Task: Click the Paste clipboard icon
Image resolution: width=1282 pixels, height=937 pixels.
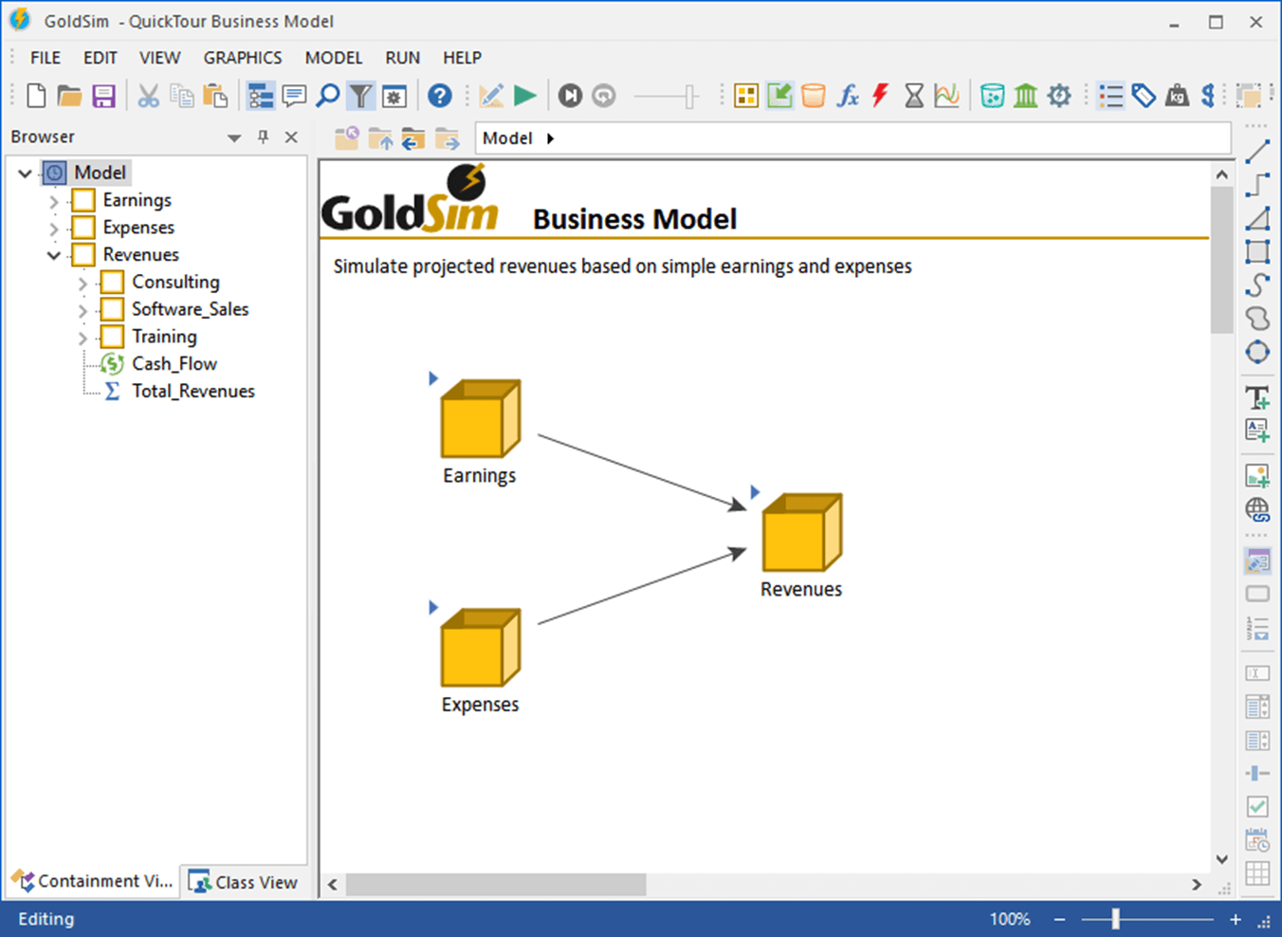Action: point(216,96)
